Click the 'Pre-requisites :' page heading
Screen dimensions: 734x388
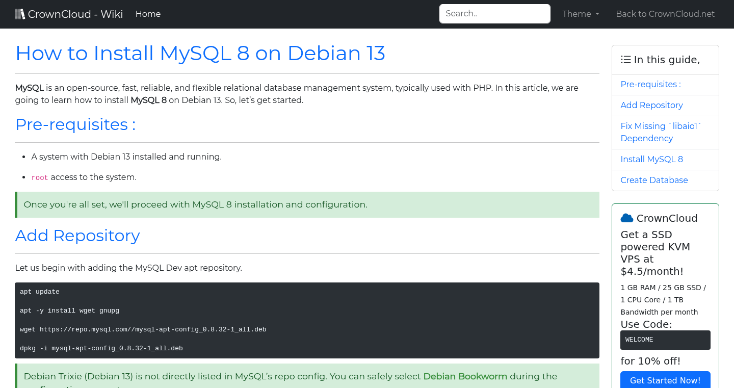(x=75, y=124)
